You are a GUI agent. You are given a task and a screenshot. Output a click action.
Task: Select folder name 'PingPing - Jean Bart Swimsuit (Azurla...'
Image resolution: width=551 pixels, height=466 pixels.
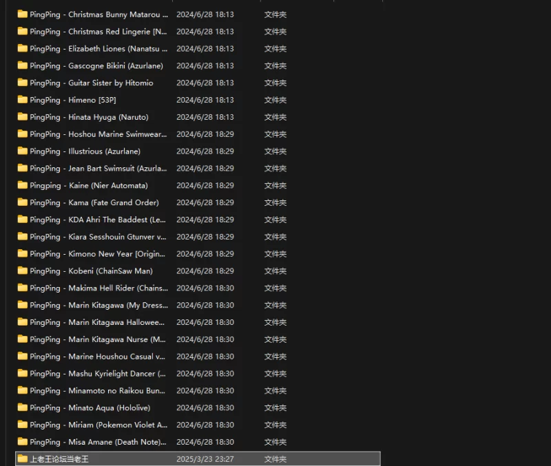click(x=98, y=169)
